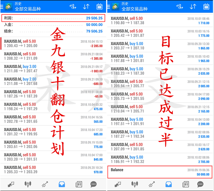Open the trade with 1 710.00 profit

pos(160,20)
